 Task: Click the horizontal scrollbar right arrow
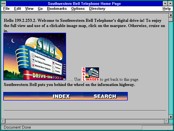coord(166,121)
